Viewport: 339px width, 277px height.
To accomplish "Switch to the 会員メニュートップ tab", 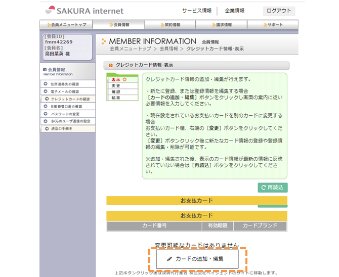I will click(x=66, y=25).
